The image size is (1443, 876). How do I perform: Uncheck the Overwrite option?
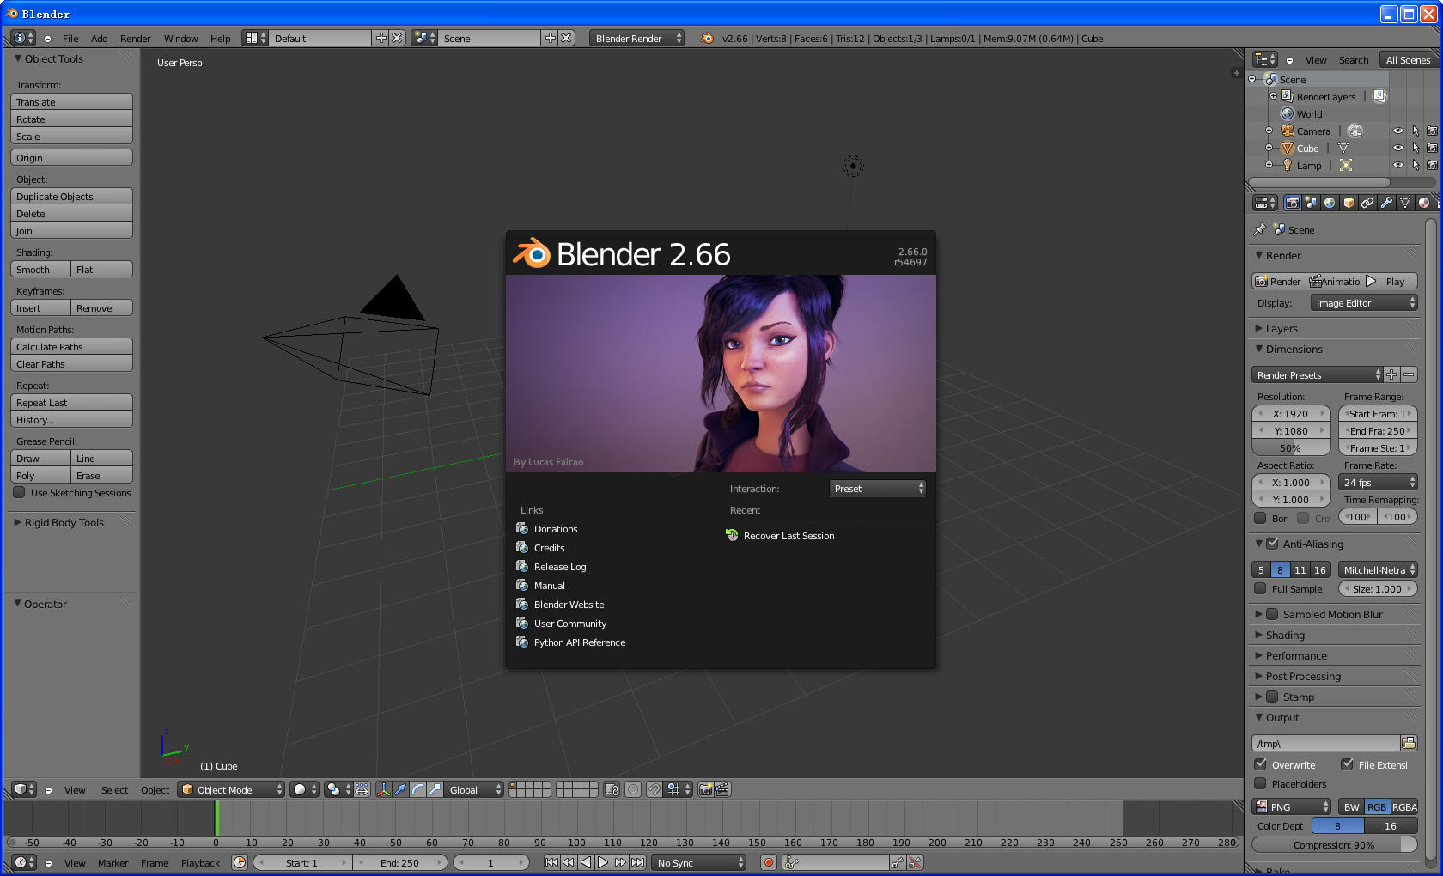tap(1260, 764)
